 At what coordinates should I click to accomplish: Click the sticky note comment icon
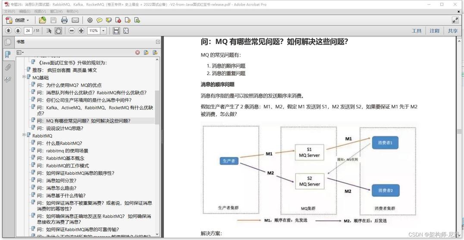coord(100,20)
